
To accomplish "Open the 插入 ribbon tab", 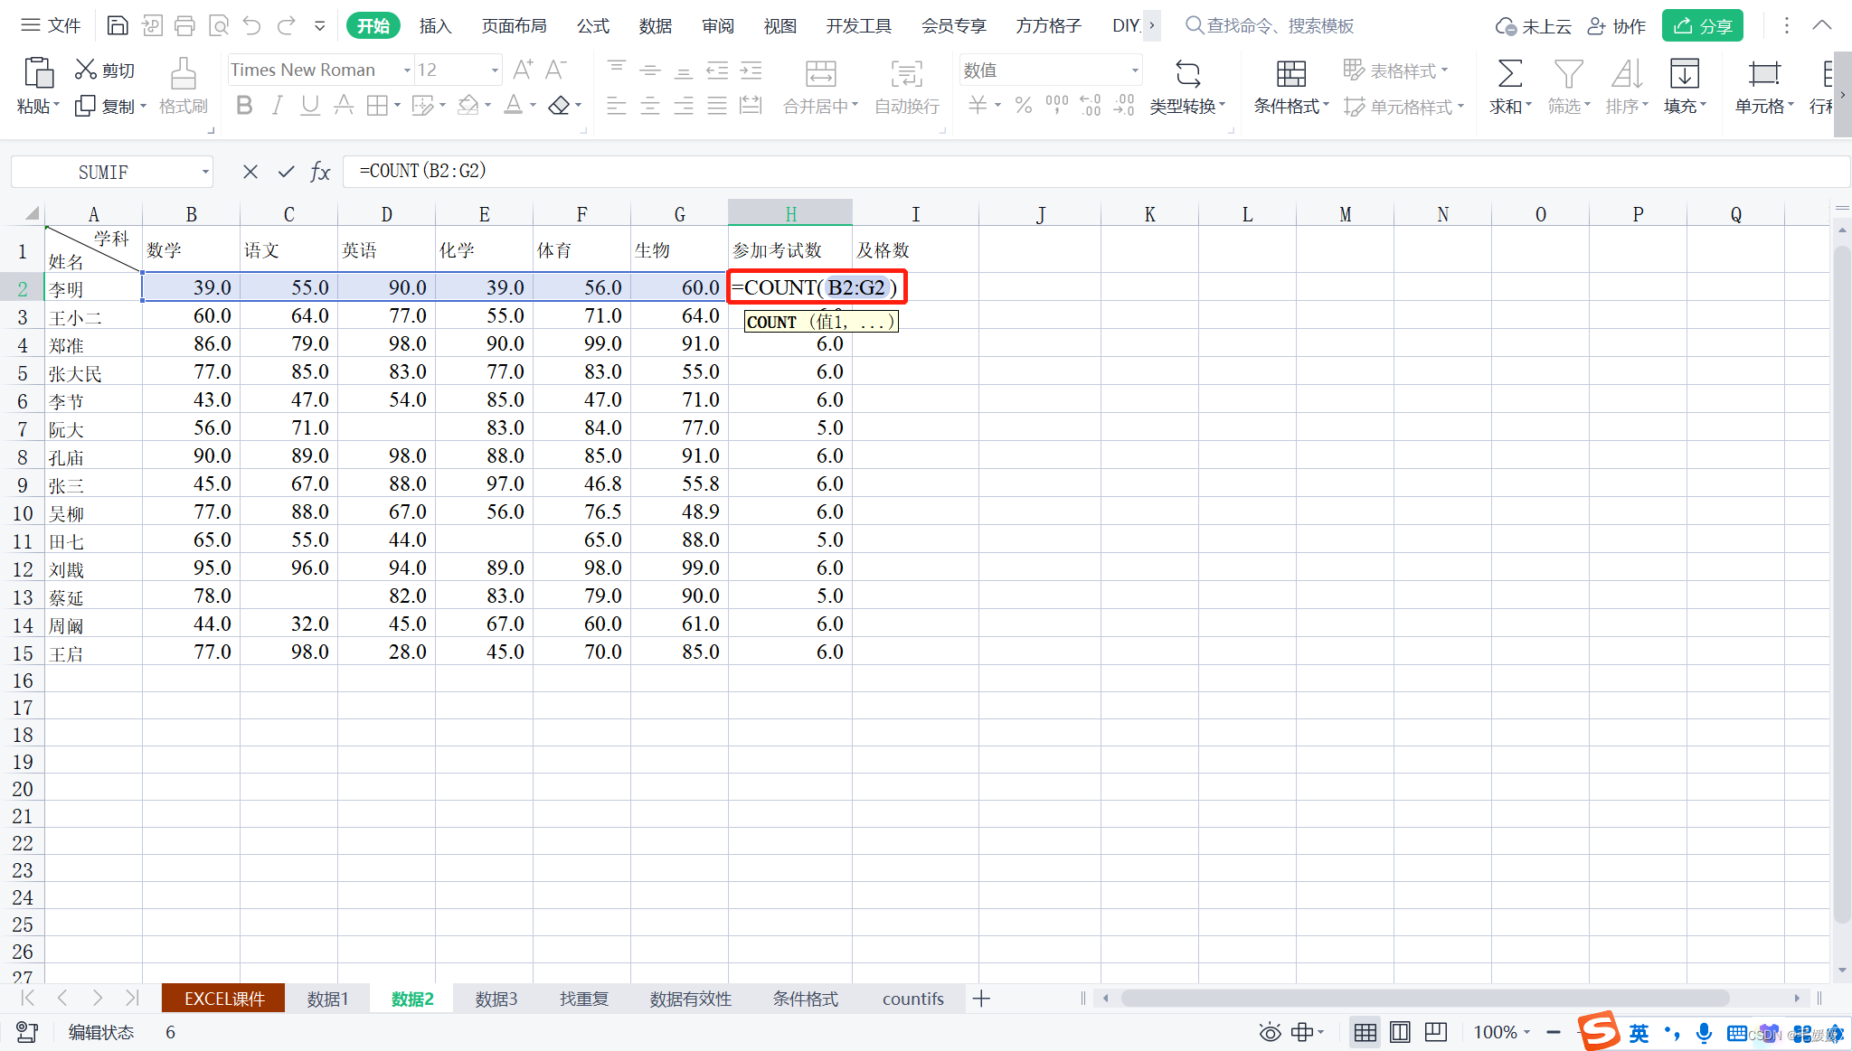I will point(435,25).
